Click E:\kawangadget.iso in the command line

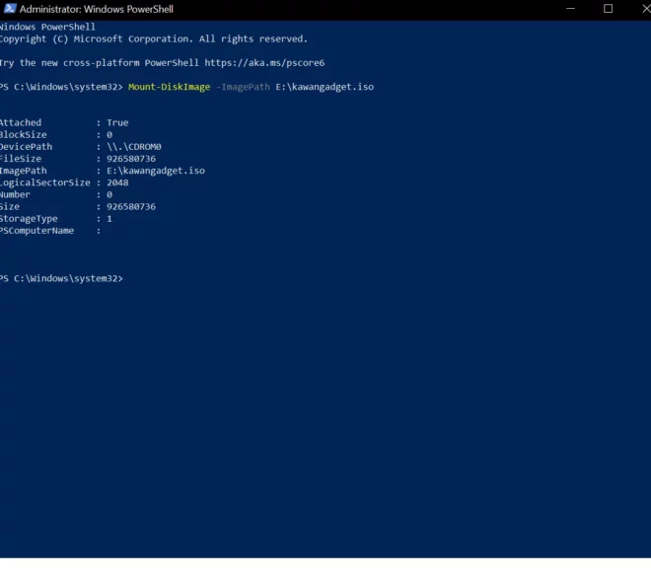(x=325, y=87)
